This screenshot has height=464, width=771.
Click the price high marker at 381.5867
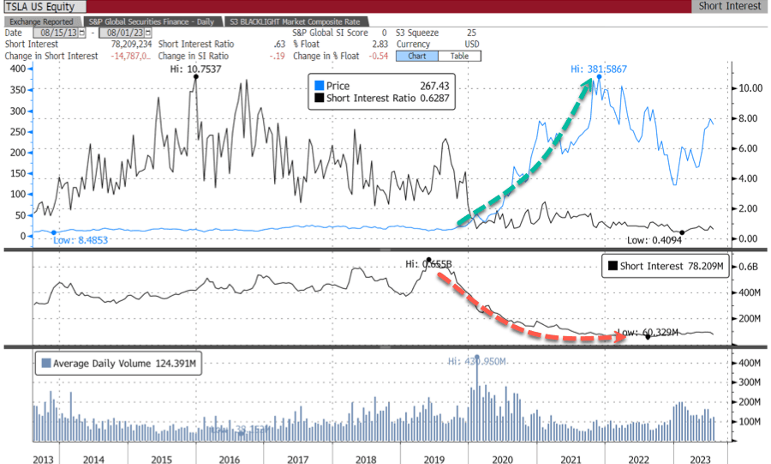(599, 77)
